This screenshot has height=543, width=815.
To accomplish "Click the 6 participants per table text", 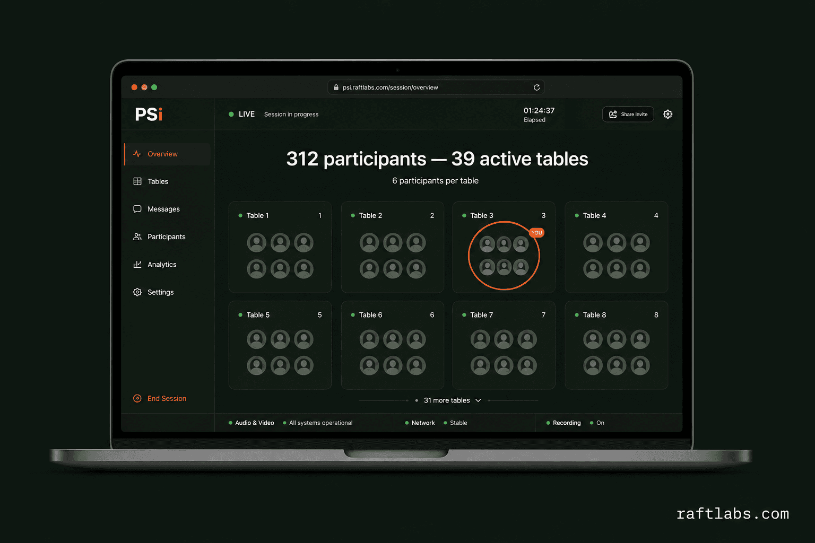I will [435, 181].
